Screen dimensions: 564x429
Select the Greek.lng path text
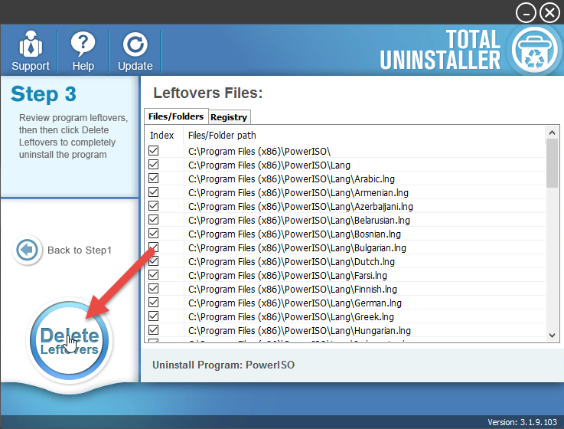(x=291, y=317)
